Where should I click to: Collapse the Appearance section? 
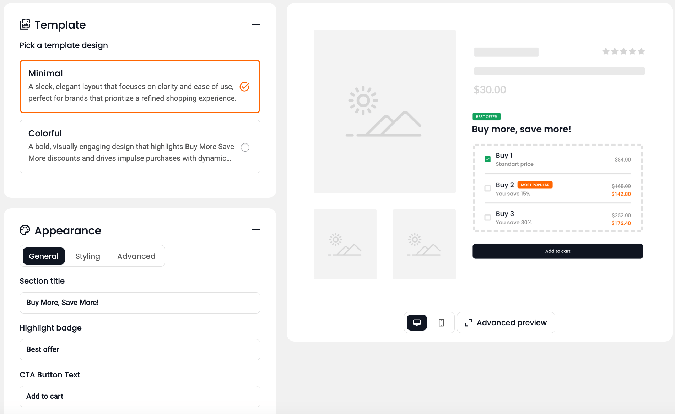pos(256,230)
